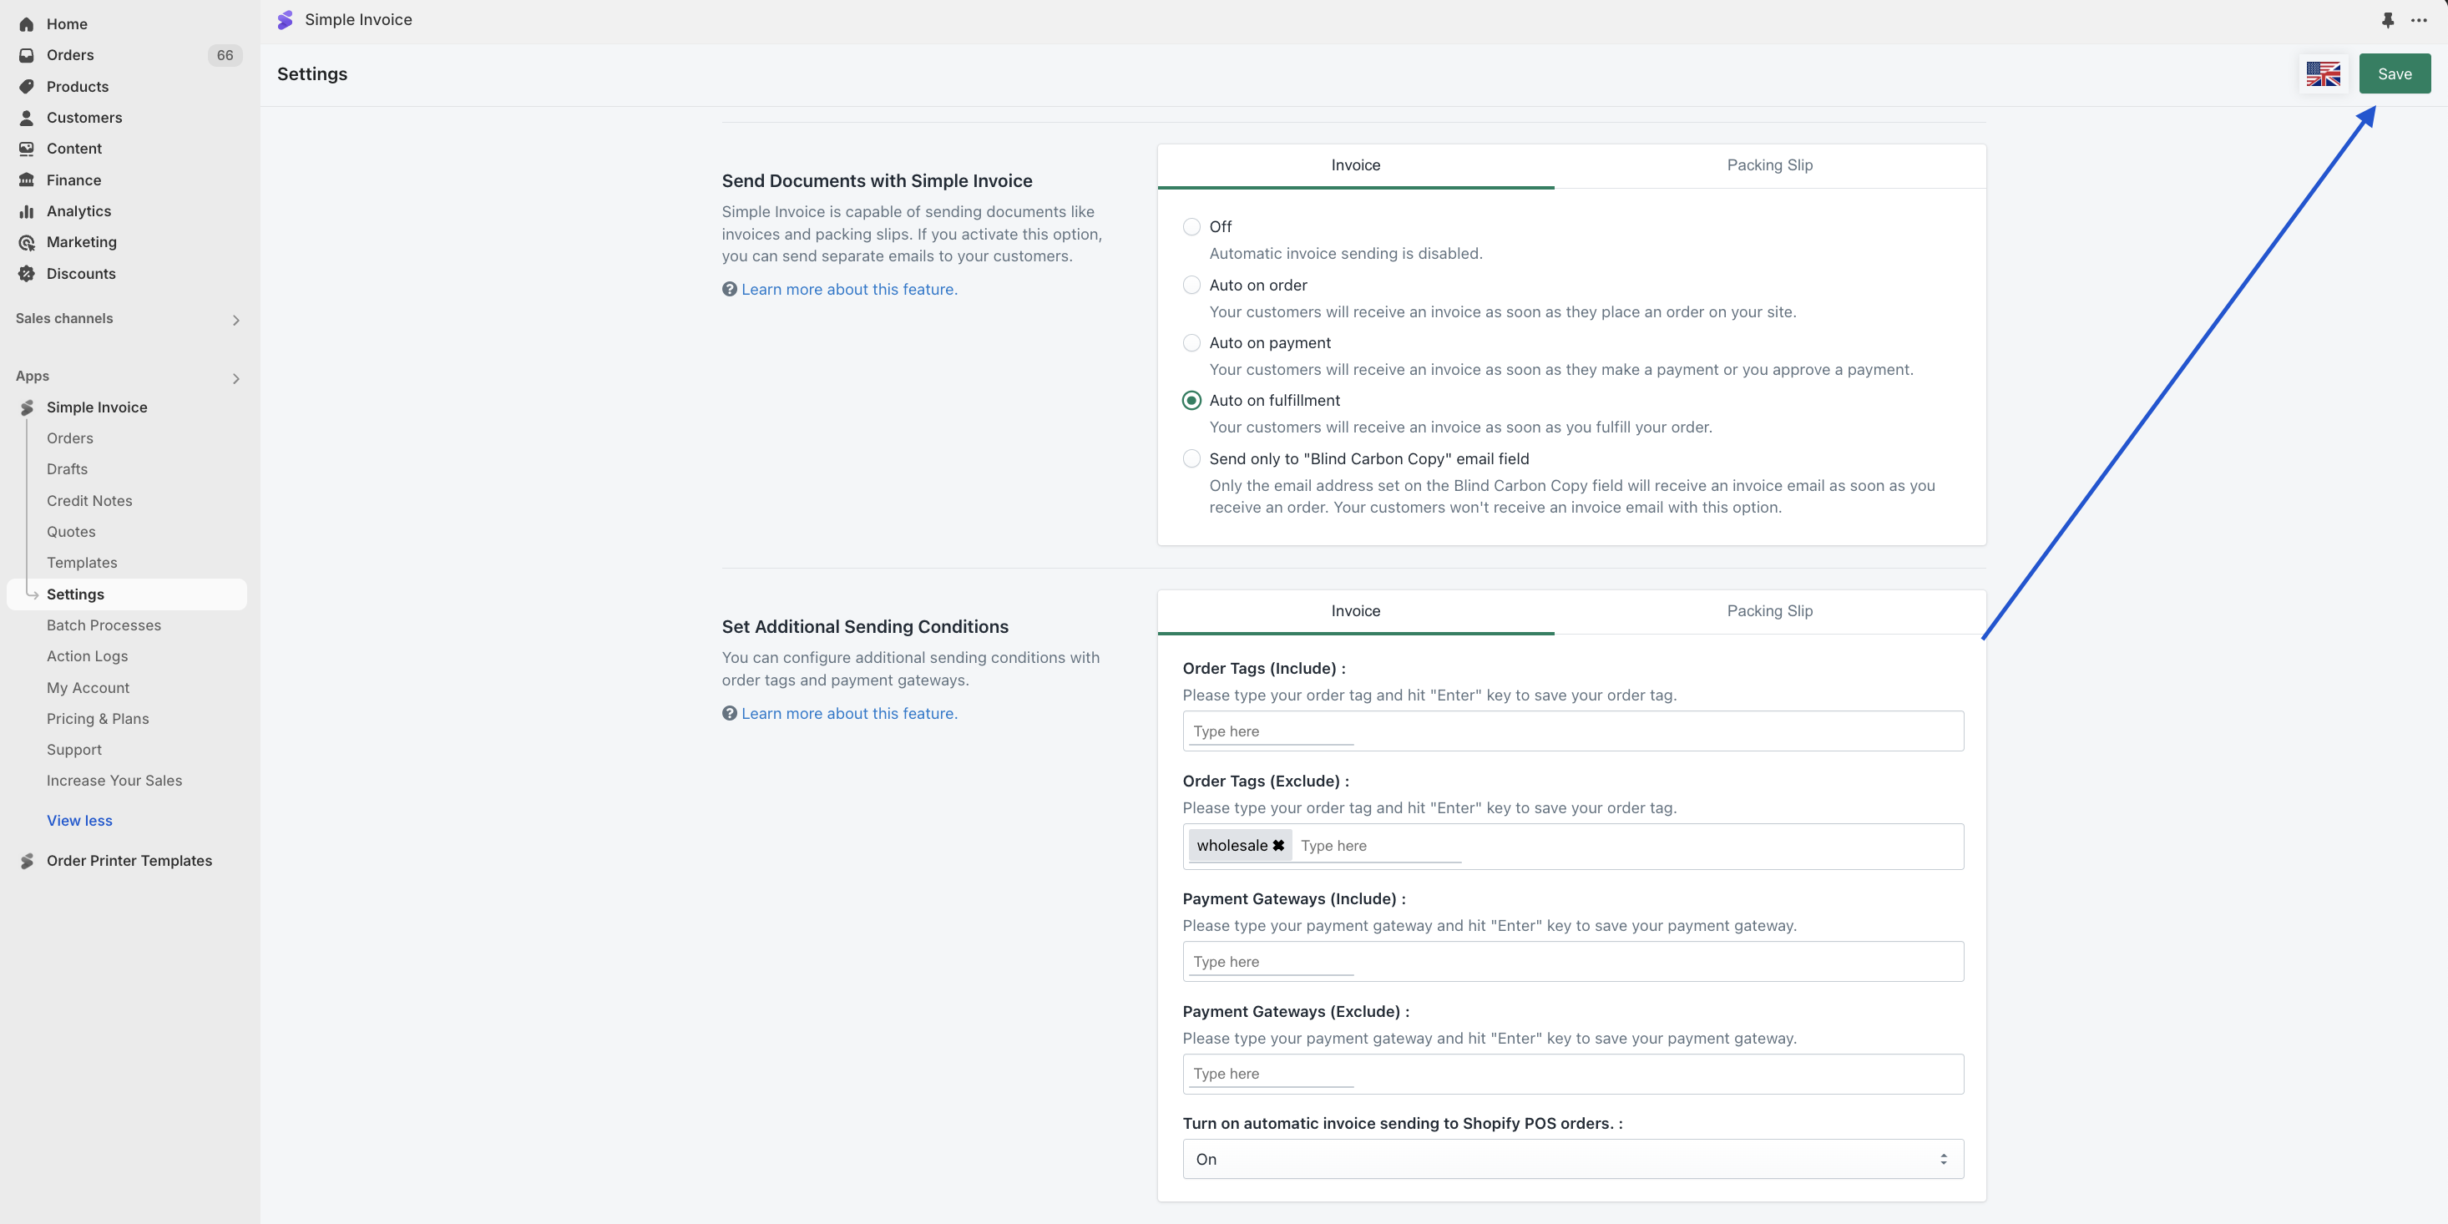The height and width of the screenshot is (1224, 2448).
Task: Open Batch Processes in Simple Invoice menu
Action: click(x=104, y=625)
